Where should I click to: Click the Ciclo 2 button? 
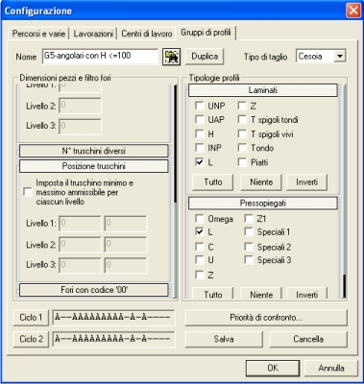pos(31,339)
